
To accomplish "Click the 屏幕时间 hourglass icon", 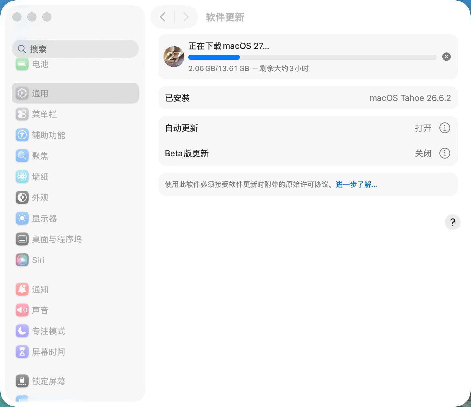I will click(x=22, y=352).
